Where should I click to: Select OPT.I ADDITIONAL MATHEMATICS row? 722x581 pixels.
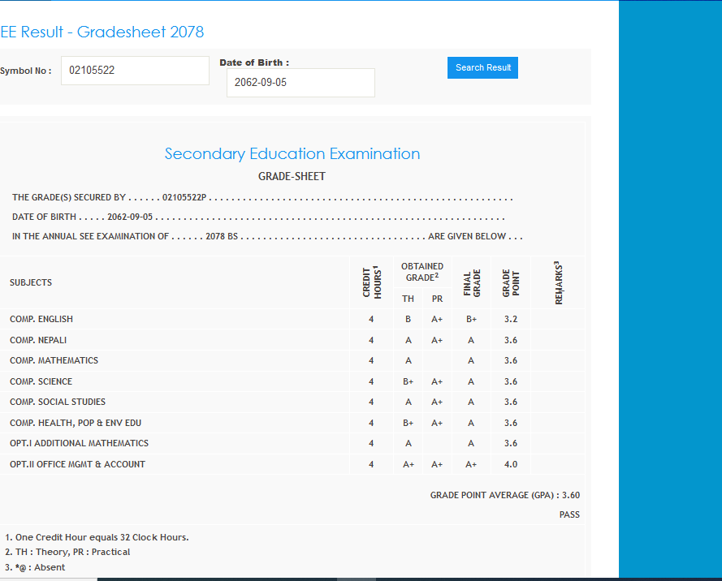click(x=79, y=444)
